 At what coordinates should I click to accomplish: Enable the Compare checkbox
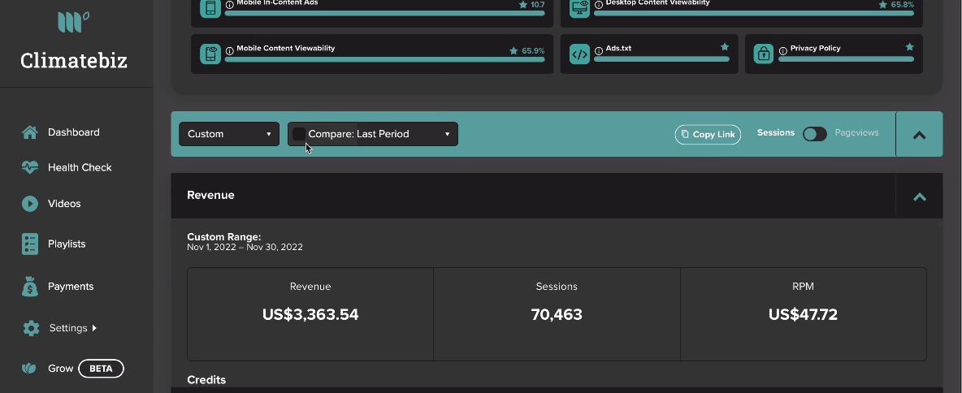pos(299,134)
